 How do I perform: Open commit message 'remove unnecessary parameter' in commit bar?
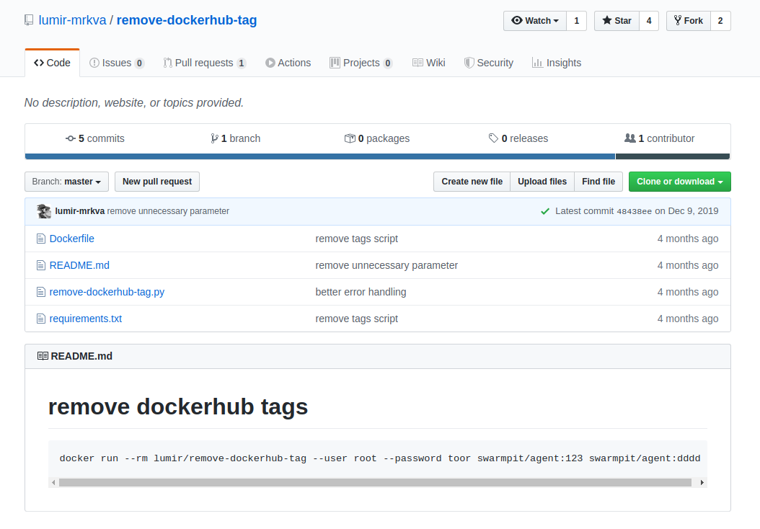pyautogui.click(x=168, y=211)
